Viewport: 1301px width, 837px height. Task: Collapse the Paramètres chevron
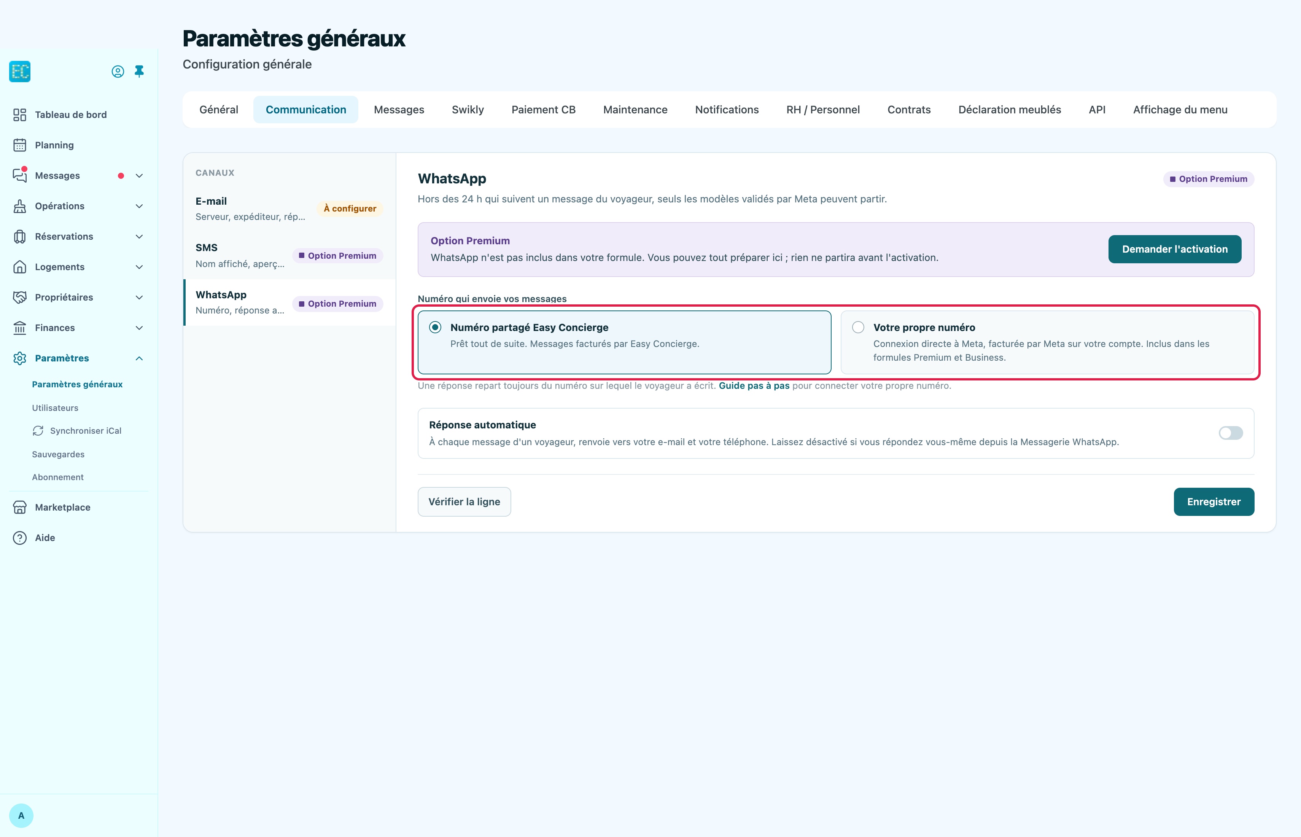point(139,358)
